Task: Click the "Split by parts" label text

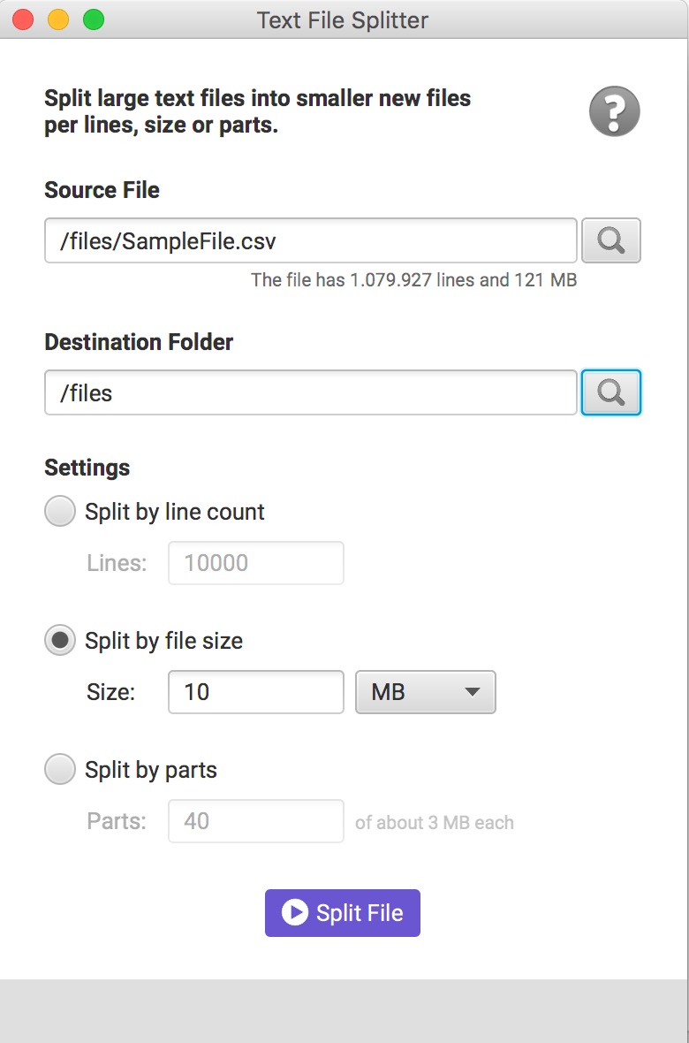Action: 151,770
